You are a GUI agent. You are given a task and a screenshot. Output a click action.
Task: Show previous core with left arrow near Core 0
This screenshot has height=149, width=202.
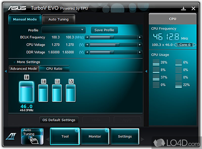(x=175, y=45)
